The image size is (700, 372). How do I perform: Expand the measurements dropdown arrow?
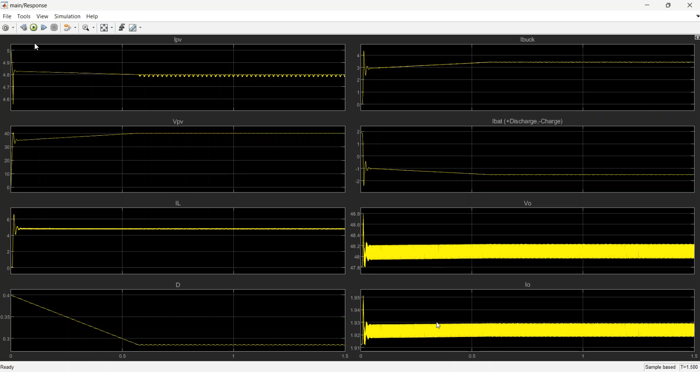point(140,28)
